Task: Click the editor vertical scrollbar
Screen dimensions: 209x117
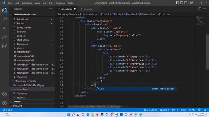Action: 208,52
